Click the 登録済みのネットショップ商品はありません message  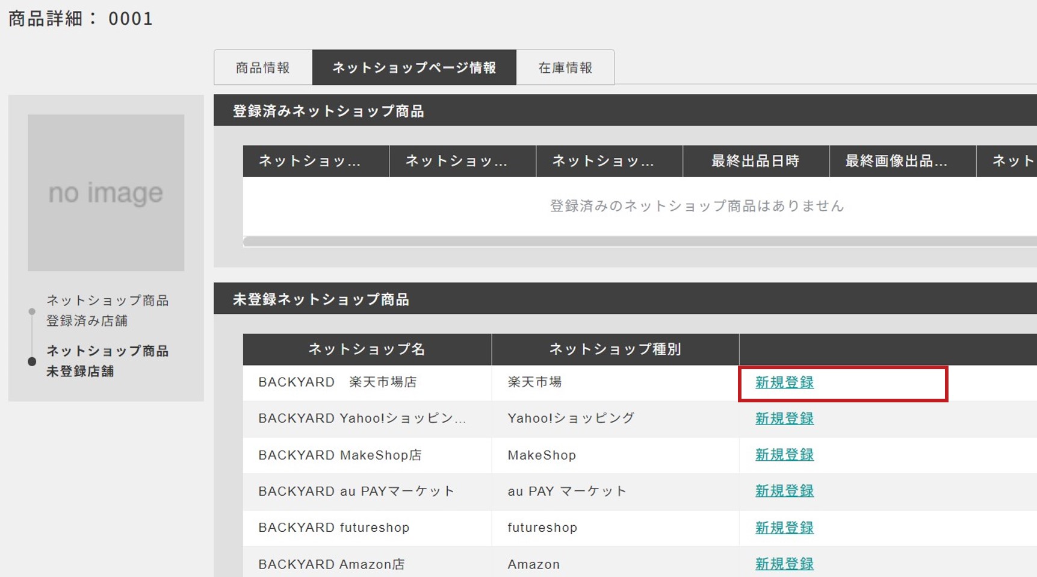point(697,206)
